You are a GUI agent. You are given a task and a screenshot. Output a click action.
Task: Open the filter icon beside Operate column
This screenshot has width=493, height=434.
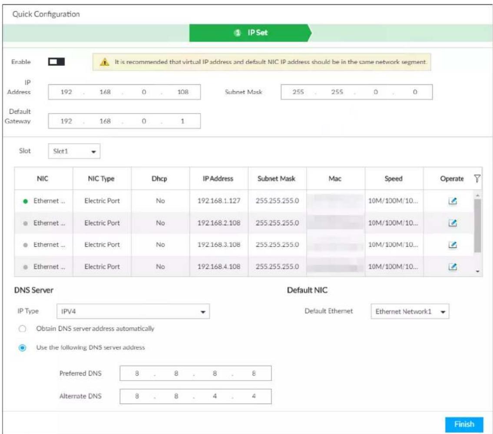pyautogui.click(x=477, y=179)
